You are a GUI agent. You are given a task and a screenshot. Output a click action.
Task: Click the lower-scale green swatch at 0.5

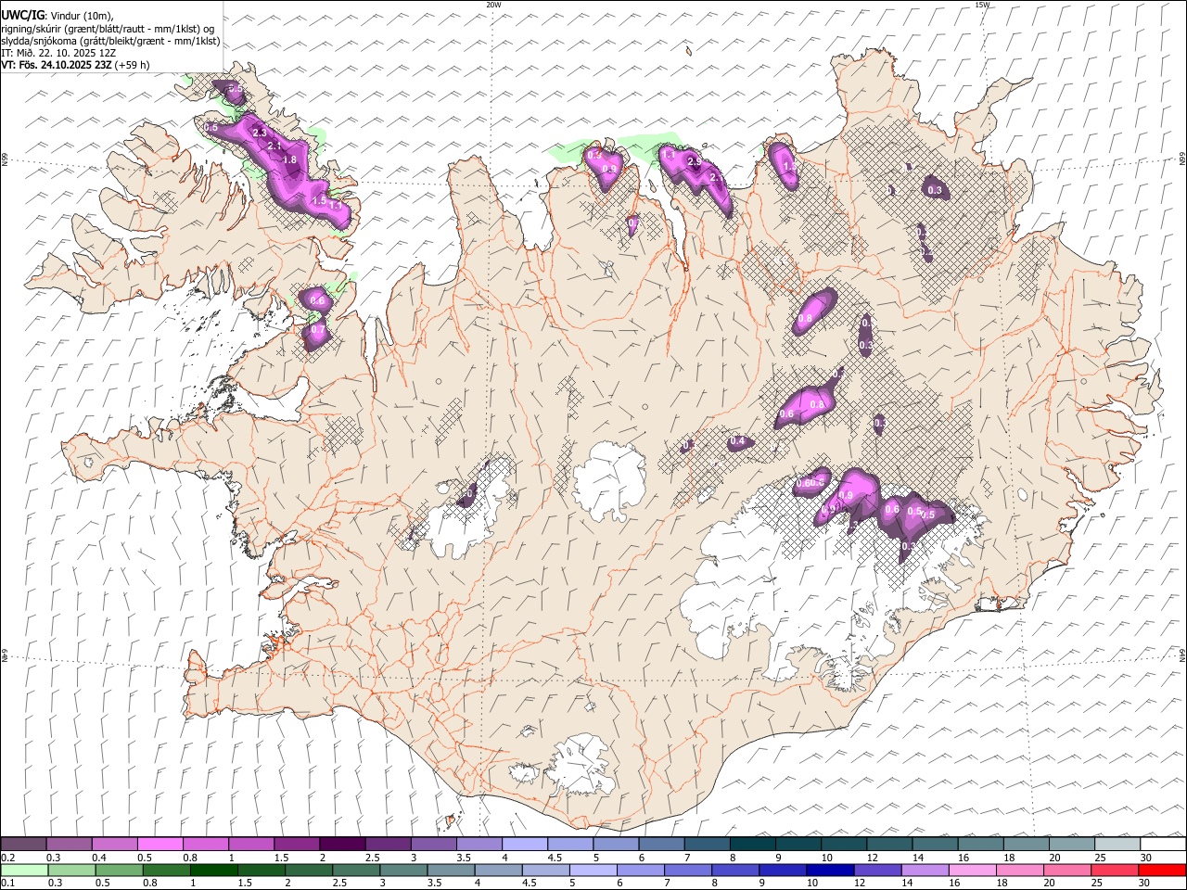pyautogui.click(x=119, y=871)
